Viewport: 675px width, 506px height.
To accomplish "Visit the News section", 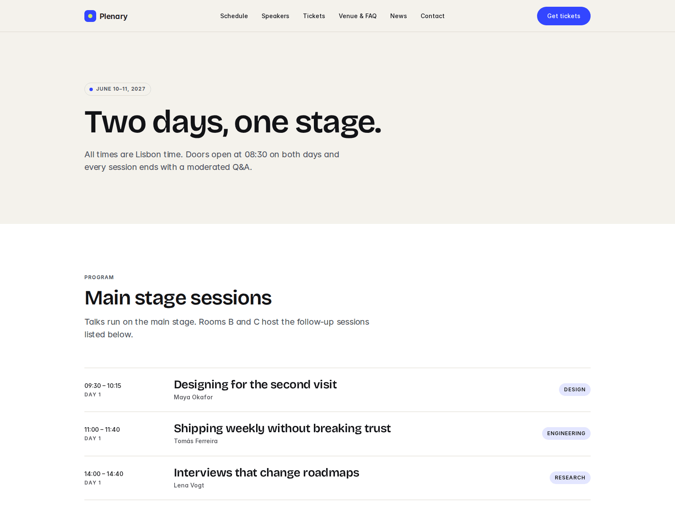I will [399, 16].
